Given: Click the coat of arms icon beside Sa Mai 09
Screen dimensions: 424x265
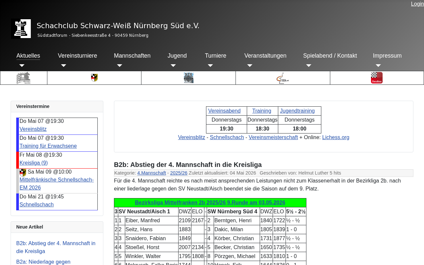Looking at the screenshot, I should [23, 172].
